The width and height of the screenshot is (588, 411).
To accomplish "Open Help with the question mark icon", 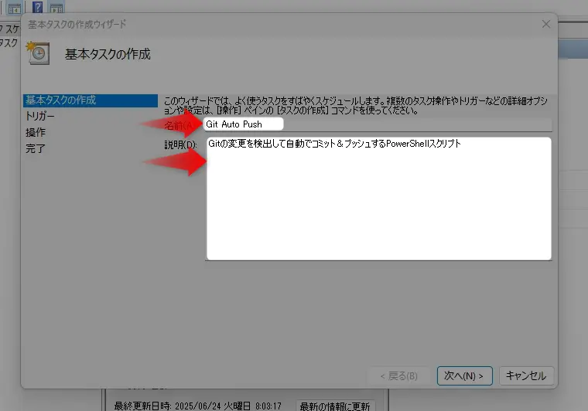I will coord(37,7).
